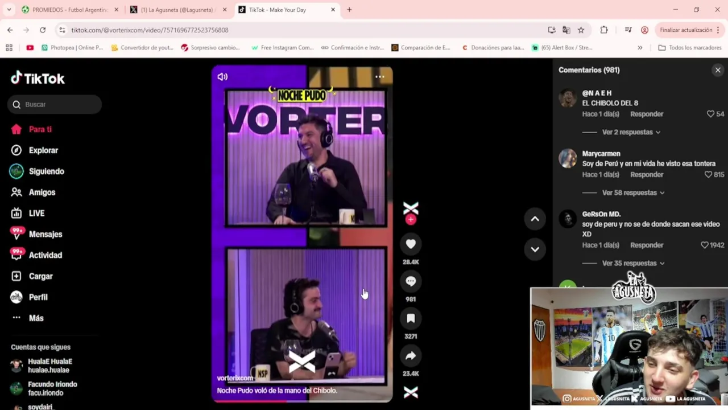Click the address bar URL
The height and width of the screenshot is (410, 728).
tap(150, 30)
